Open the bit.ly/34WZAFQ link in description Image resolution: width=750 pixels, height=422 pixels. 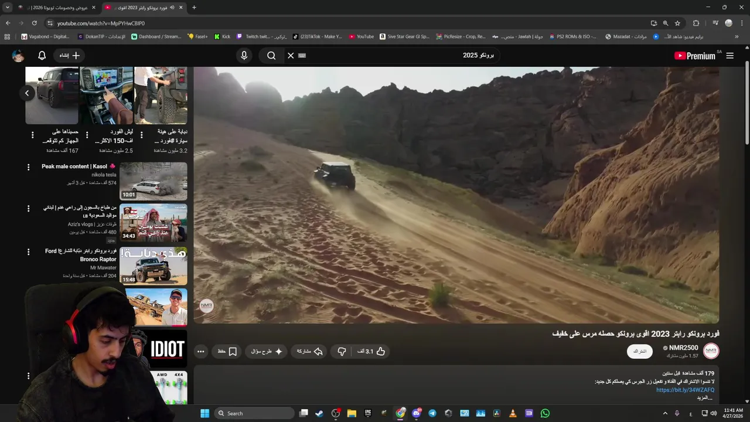(685, 390)
